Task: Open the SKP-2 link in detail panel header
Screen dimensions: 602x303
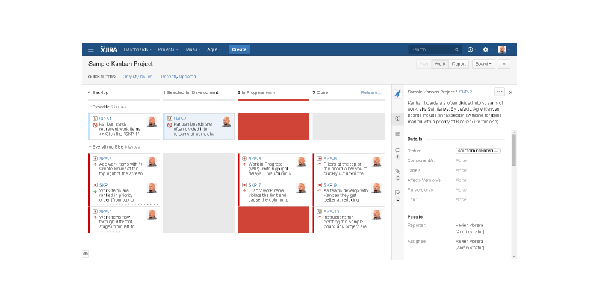Action: [x=465, y=92]
